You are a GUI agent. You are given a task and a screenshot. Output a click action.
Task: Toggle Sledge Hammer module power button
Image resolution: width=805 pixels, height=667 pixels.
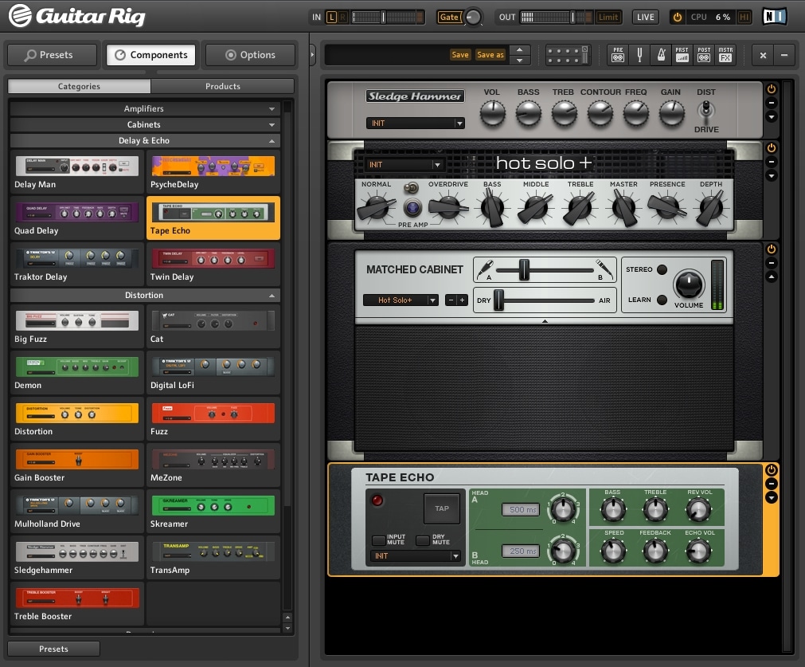coord(771,89)
